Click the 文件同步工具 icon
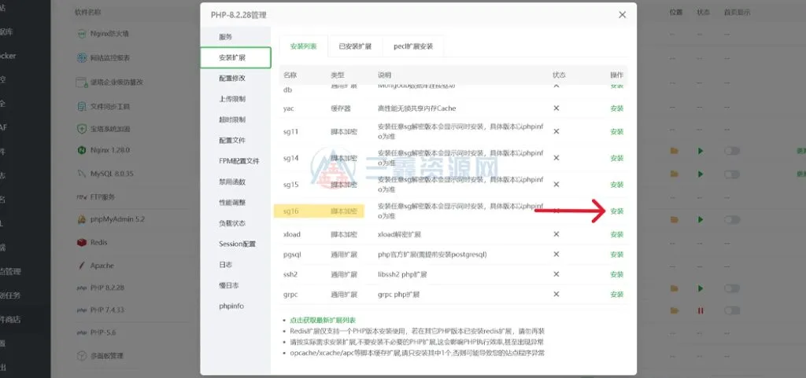The height and width of the screenshot is (378, 806). click(81, 106)
